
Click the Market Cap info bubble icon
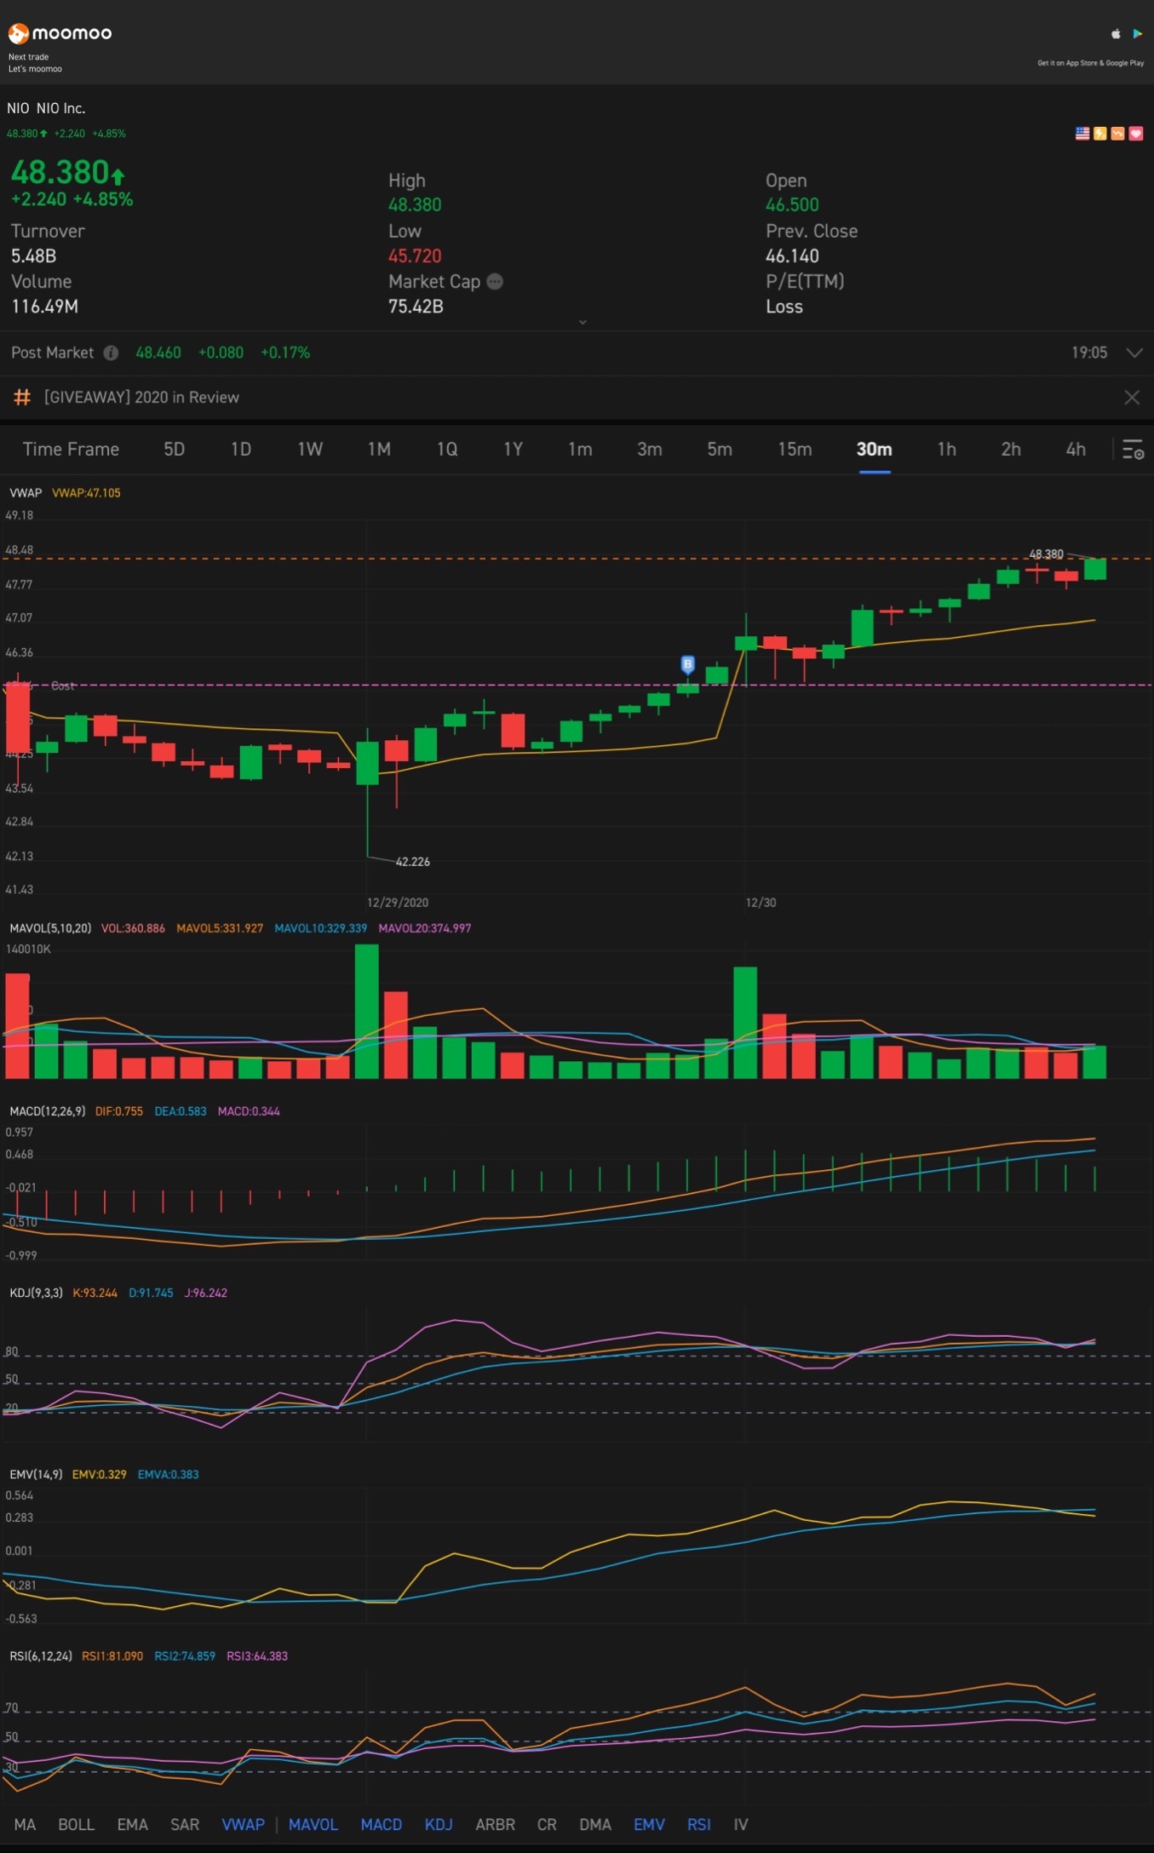coord(495,282)
